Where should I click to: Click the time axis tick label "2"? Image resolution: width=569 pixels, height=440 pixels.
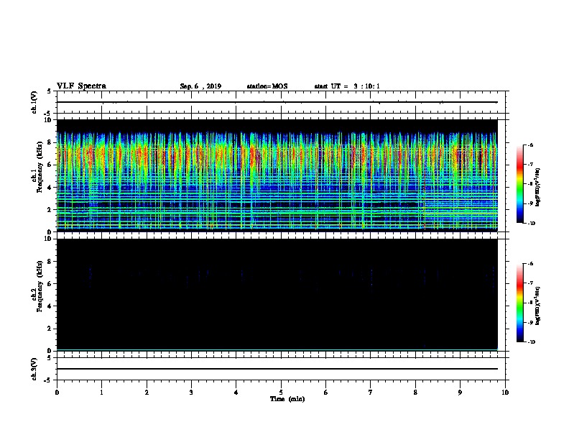point(147,393)
